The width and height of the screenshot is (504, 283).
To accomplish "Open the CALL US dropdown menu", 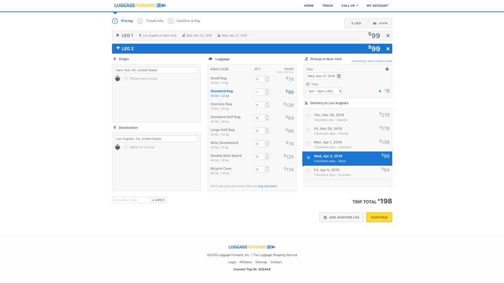I will (350, 6).
